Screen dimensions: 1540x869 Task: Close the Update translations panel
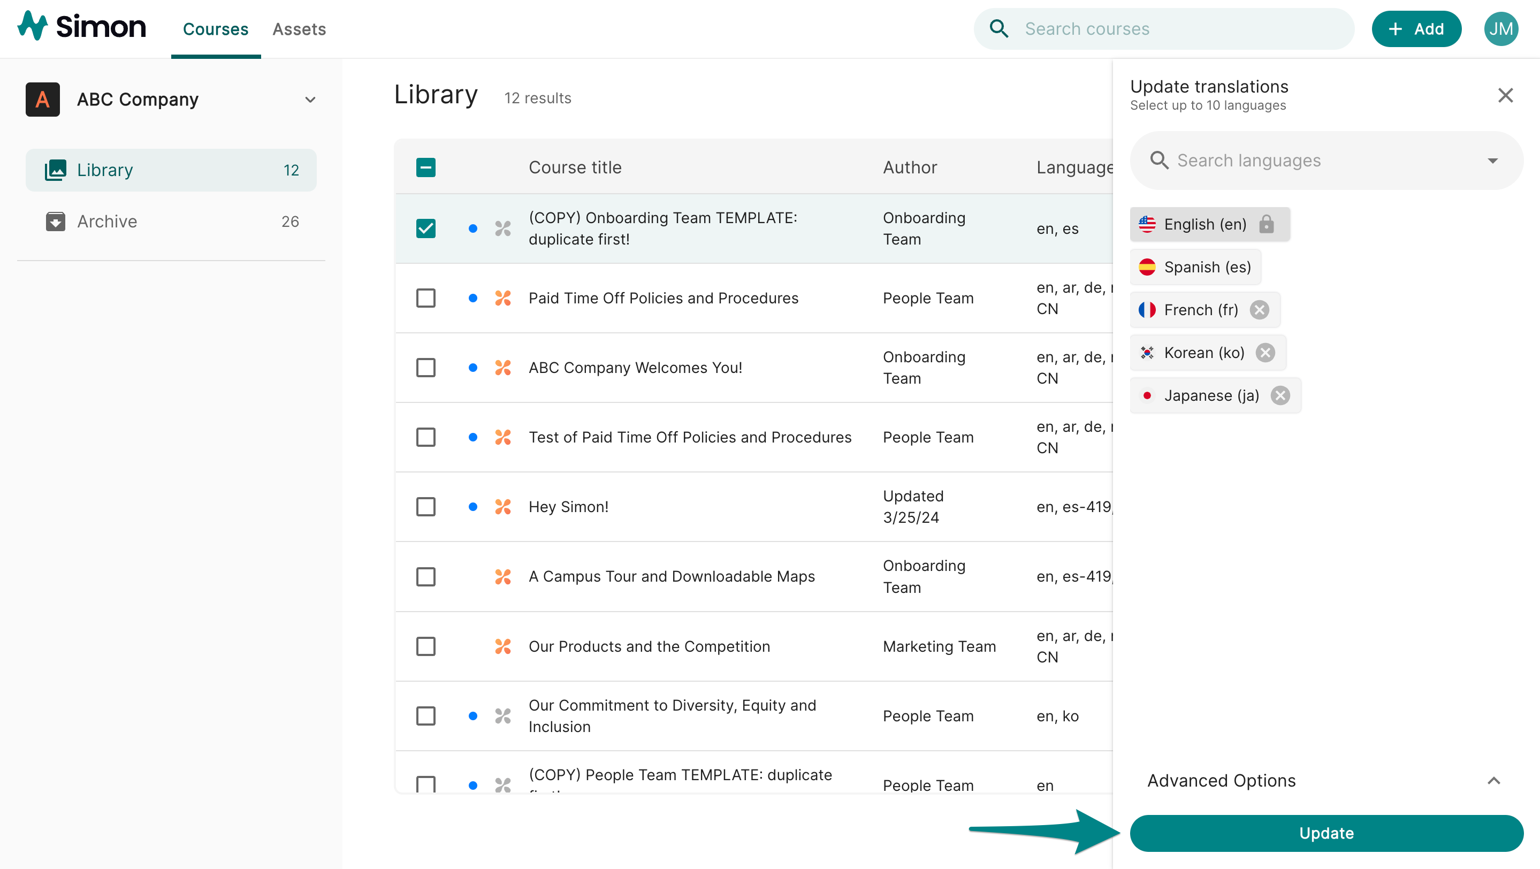tap(1505, 95)
